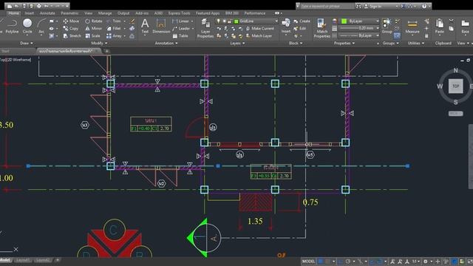Activate the Fillet tool
Viewport: 473px width, 266px height.
point(114,28)
